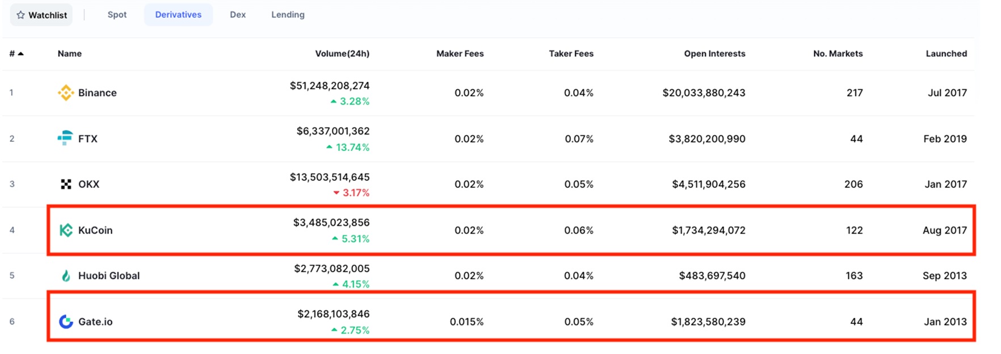
Task: Click KuCoin open interest $1,734,294,072
Action: 709,230
